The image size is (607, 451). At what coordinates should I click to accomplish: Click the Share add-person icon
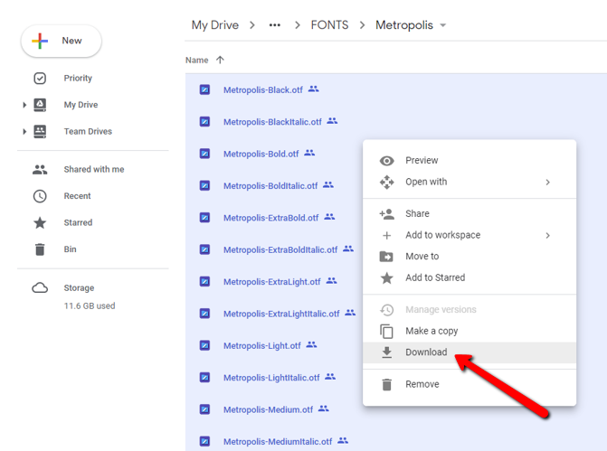click(386, 214)
